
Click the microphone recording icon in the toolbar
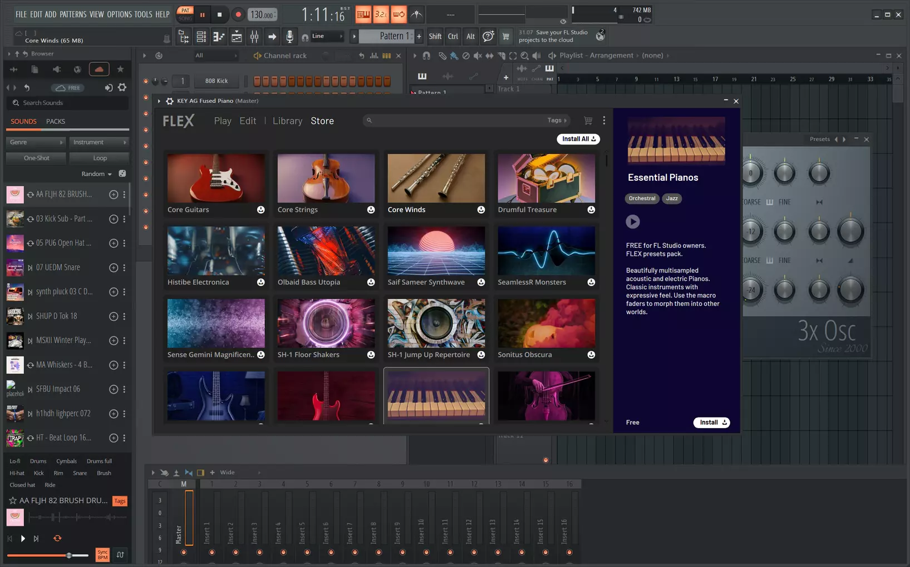[289, 37]
